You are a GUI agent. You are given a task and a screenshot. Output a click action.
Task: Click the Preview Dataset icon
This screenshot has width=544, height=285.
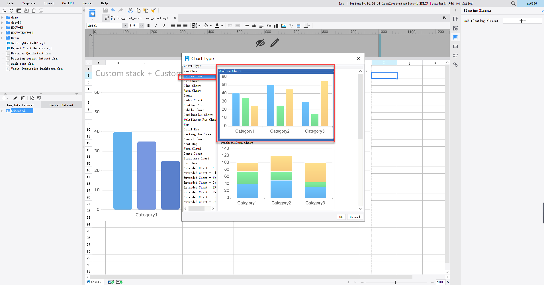(x=32, y=98)
